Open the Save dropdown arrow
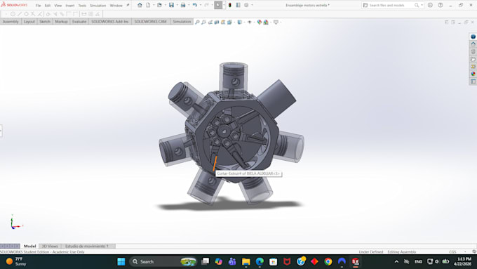The height and width of the screenshot is (269, 477). [177, 5]
